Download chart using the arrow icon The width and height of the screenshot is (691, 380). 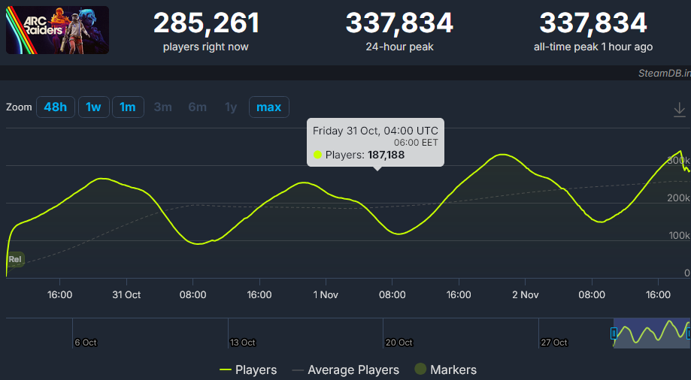(679, 109)
